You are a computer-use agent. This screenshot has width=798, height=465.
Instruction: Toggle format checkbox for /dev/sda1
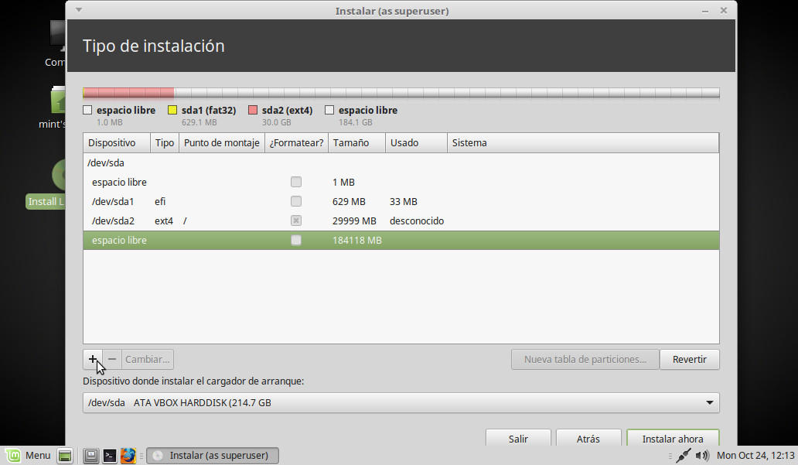tap(296, 201)
